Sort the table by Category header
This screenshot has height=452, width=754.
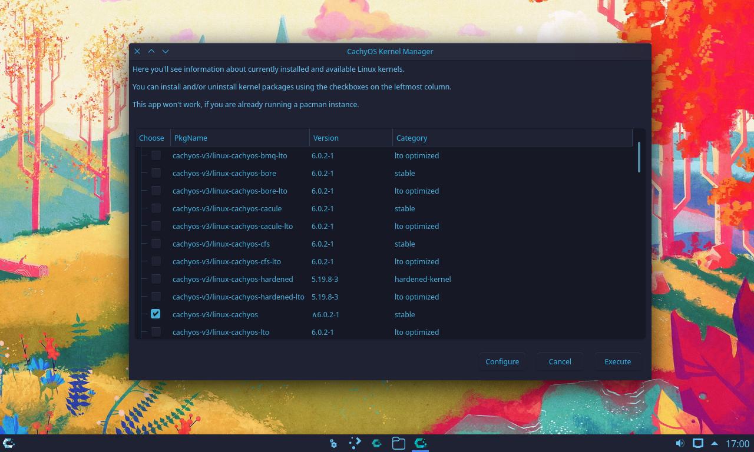coord(512,138)
